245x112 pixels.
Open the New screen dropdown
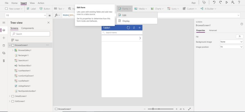click(14, 9)
